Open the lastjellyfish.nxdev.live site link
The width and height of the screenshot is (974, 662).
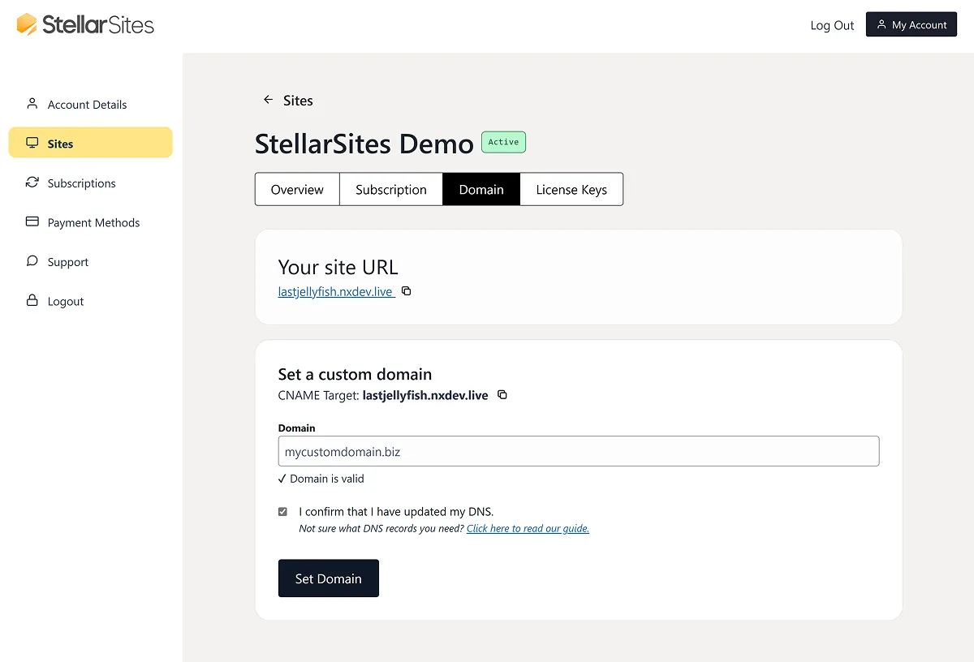[335, 290]
